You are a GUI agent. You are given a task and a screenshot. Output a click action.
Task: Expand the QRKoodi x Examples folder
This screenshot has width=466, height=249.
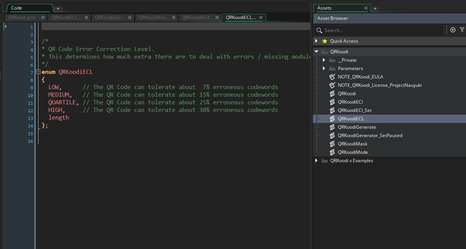click(x=316, y=161)
